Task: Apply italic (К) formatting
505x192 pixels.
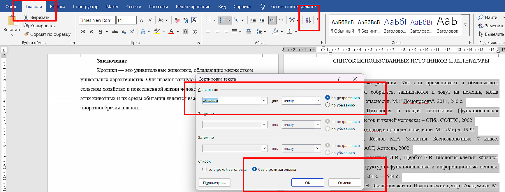Action: pyautogui.click(x=92, y=31)
